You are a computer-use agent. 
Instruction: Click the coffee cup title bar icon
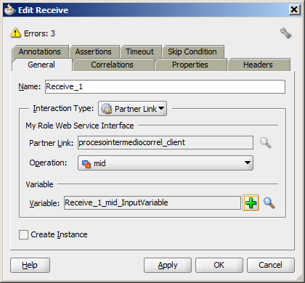pyautogui.click(x=10, y=10)
